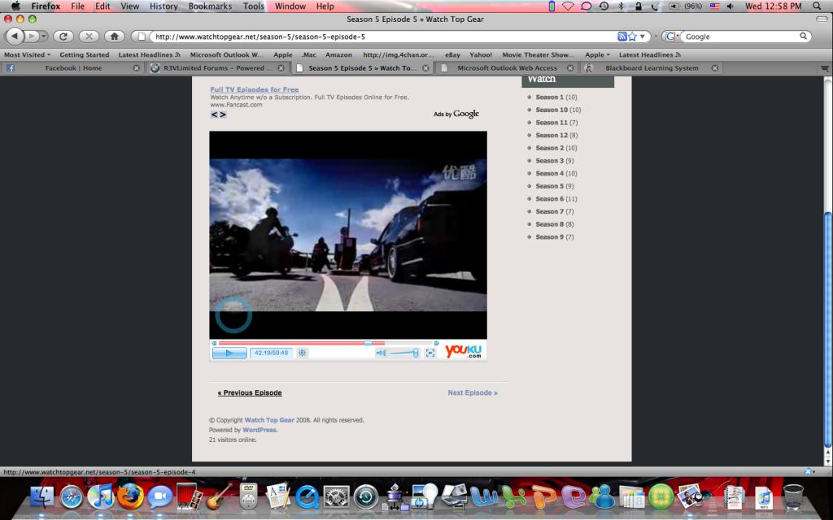Play the Youku video
This screenshot has width=833, height=520.
click(229, 353)
